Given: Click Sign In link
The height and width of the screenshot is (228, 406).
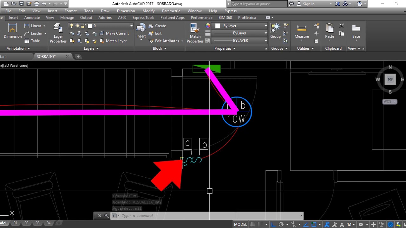Looking at the screenshot, I should pos(309,4).
